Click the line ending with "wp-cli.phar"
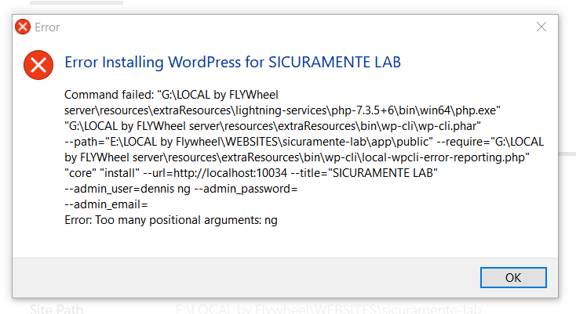This screenshot has width=576, height=314. tap(272, 126)
